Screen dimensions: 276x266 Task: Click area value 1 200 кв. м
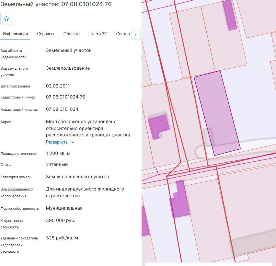58,153
